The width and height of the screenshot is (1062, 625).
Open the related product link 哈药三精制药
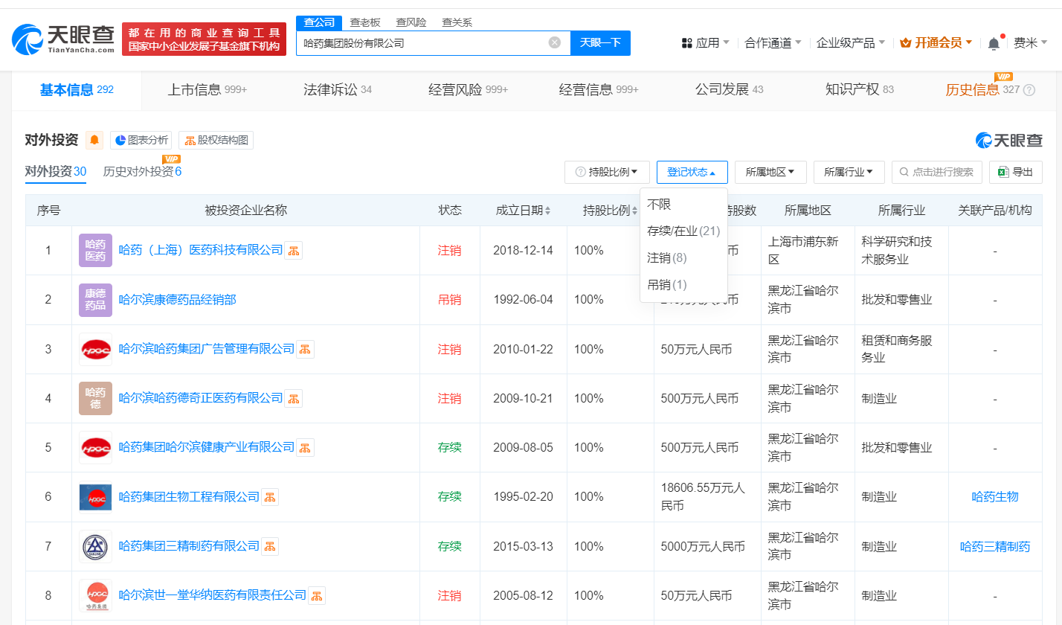pos(995,546)
